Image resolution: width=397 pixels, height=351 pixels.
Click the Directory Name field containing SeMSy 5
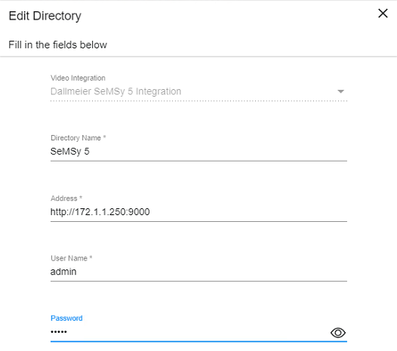click(198, 152)
